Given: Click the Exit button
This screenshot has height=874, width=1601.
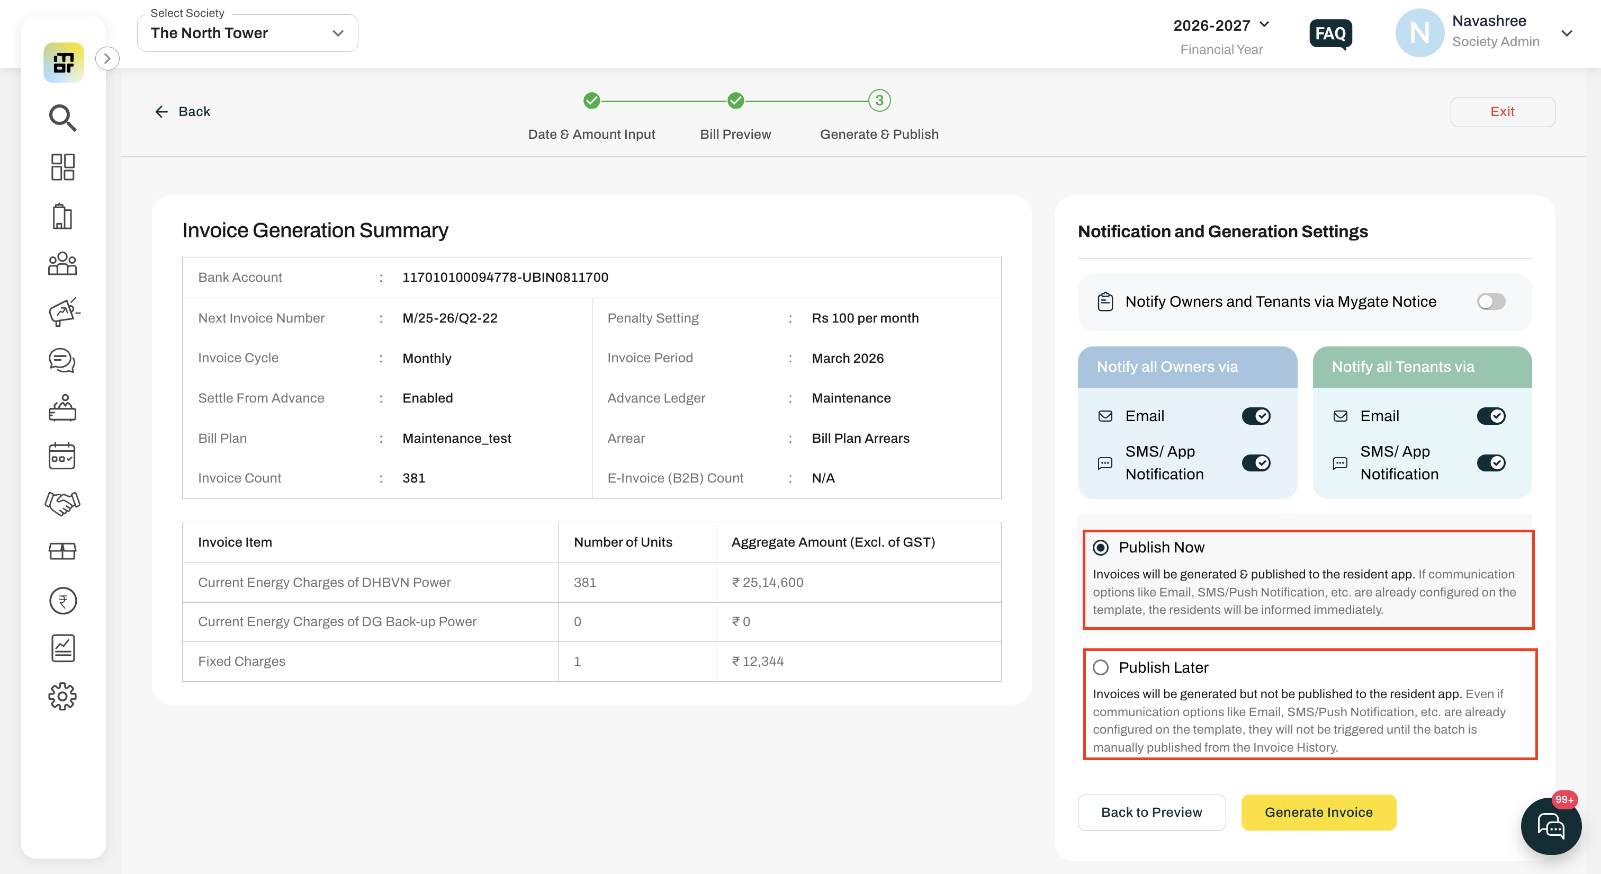Looking at the screenshot, I should [x=1502, y=112].
